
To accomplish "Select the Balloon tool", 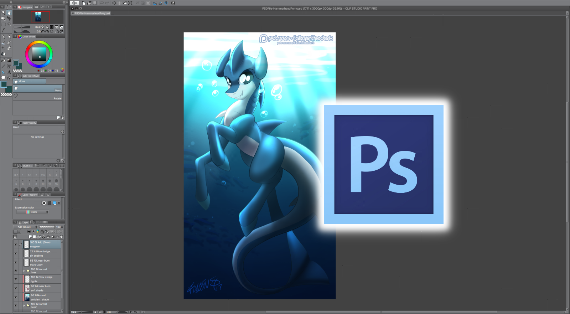I will (3, 78).
